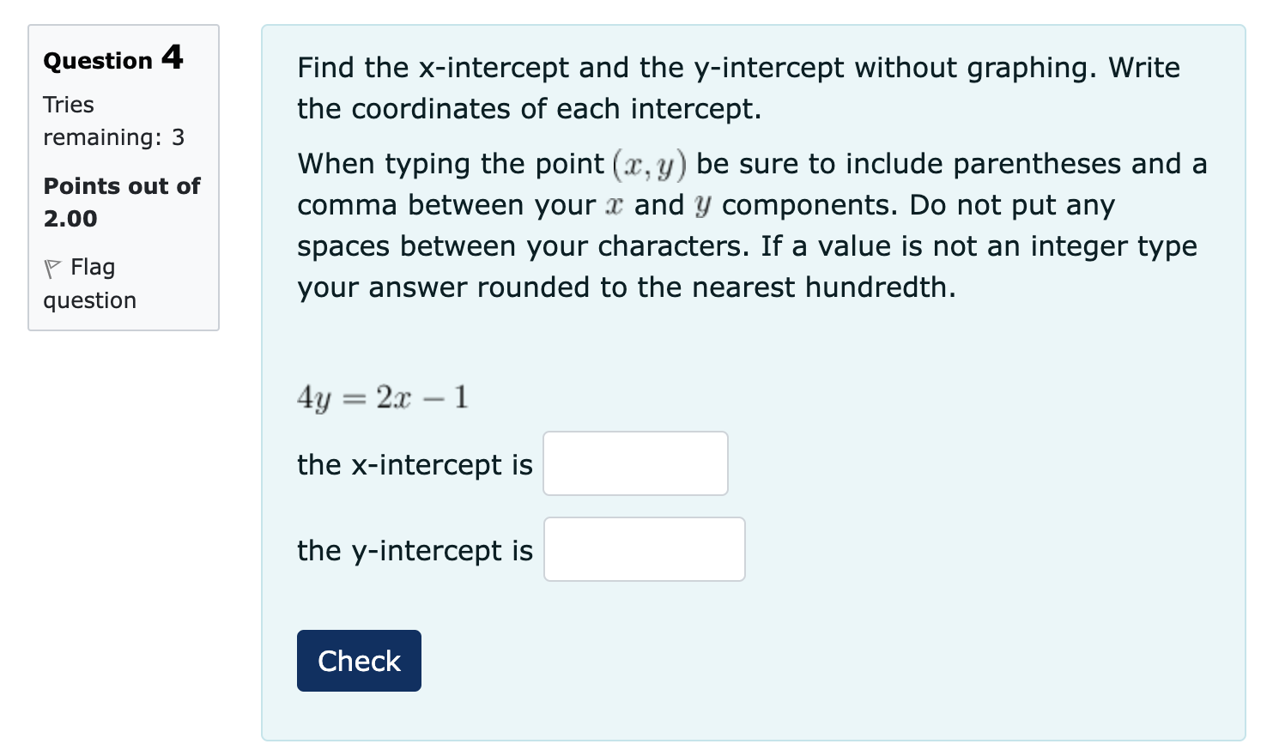1279x750 pixels.
Task: Click the large number 4 in heading
Action: pos(172,57)
